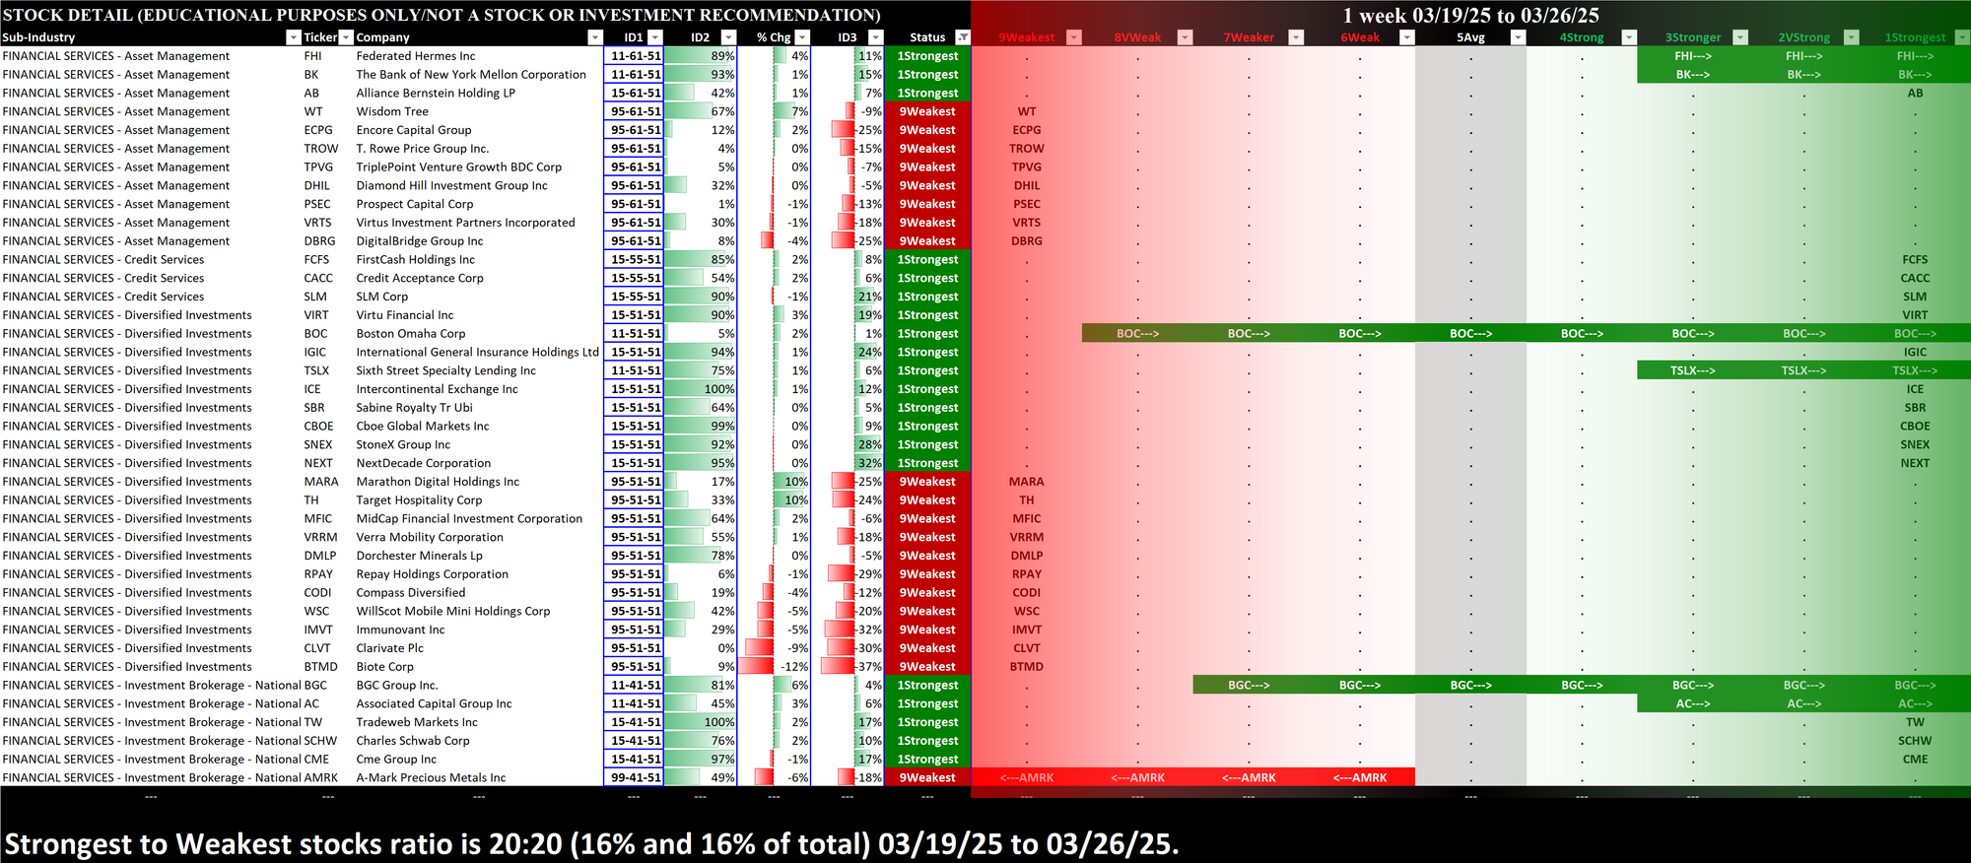Select International General Insurance Holdings Ltd cell
The image size is (1971, 863).
pyautogui.click(x=478, y=352)
